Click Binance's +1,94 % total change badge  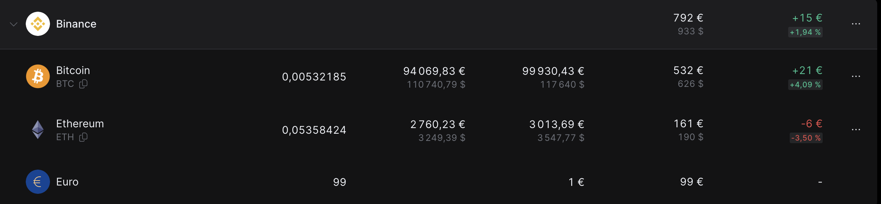coord(805,32)
